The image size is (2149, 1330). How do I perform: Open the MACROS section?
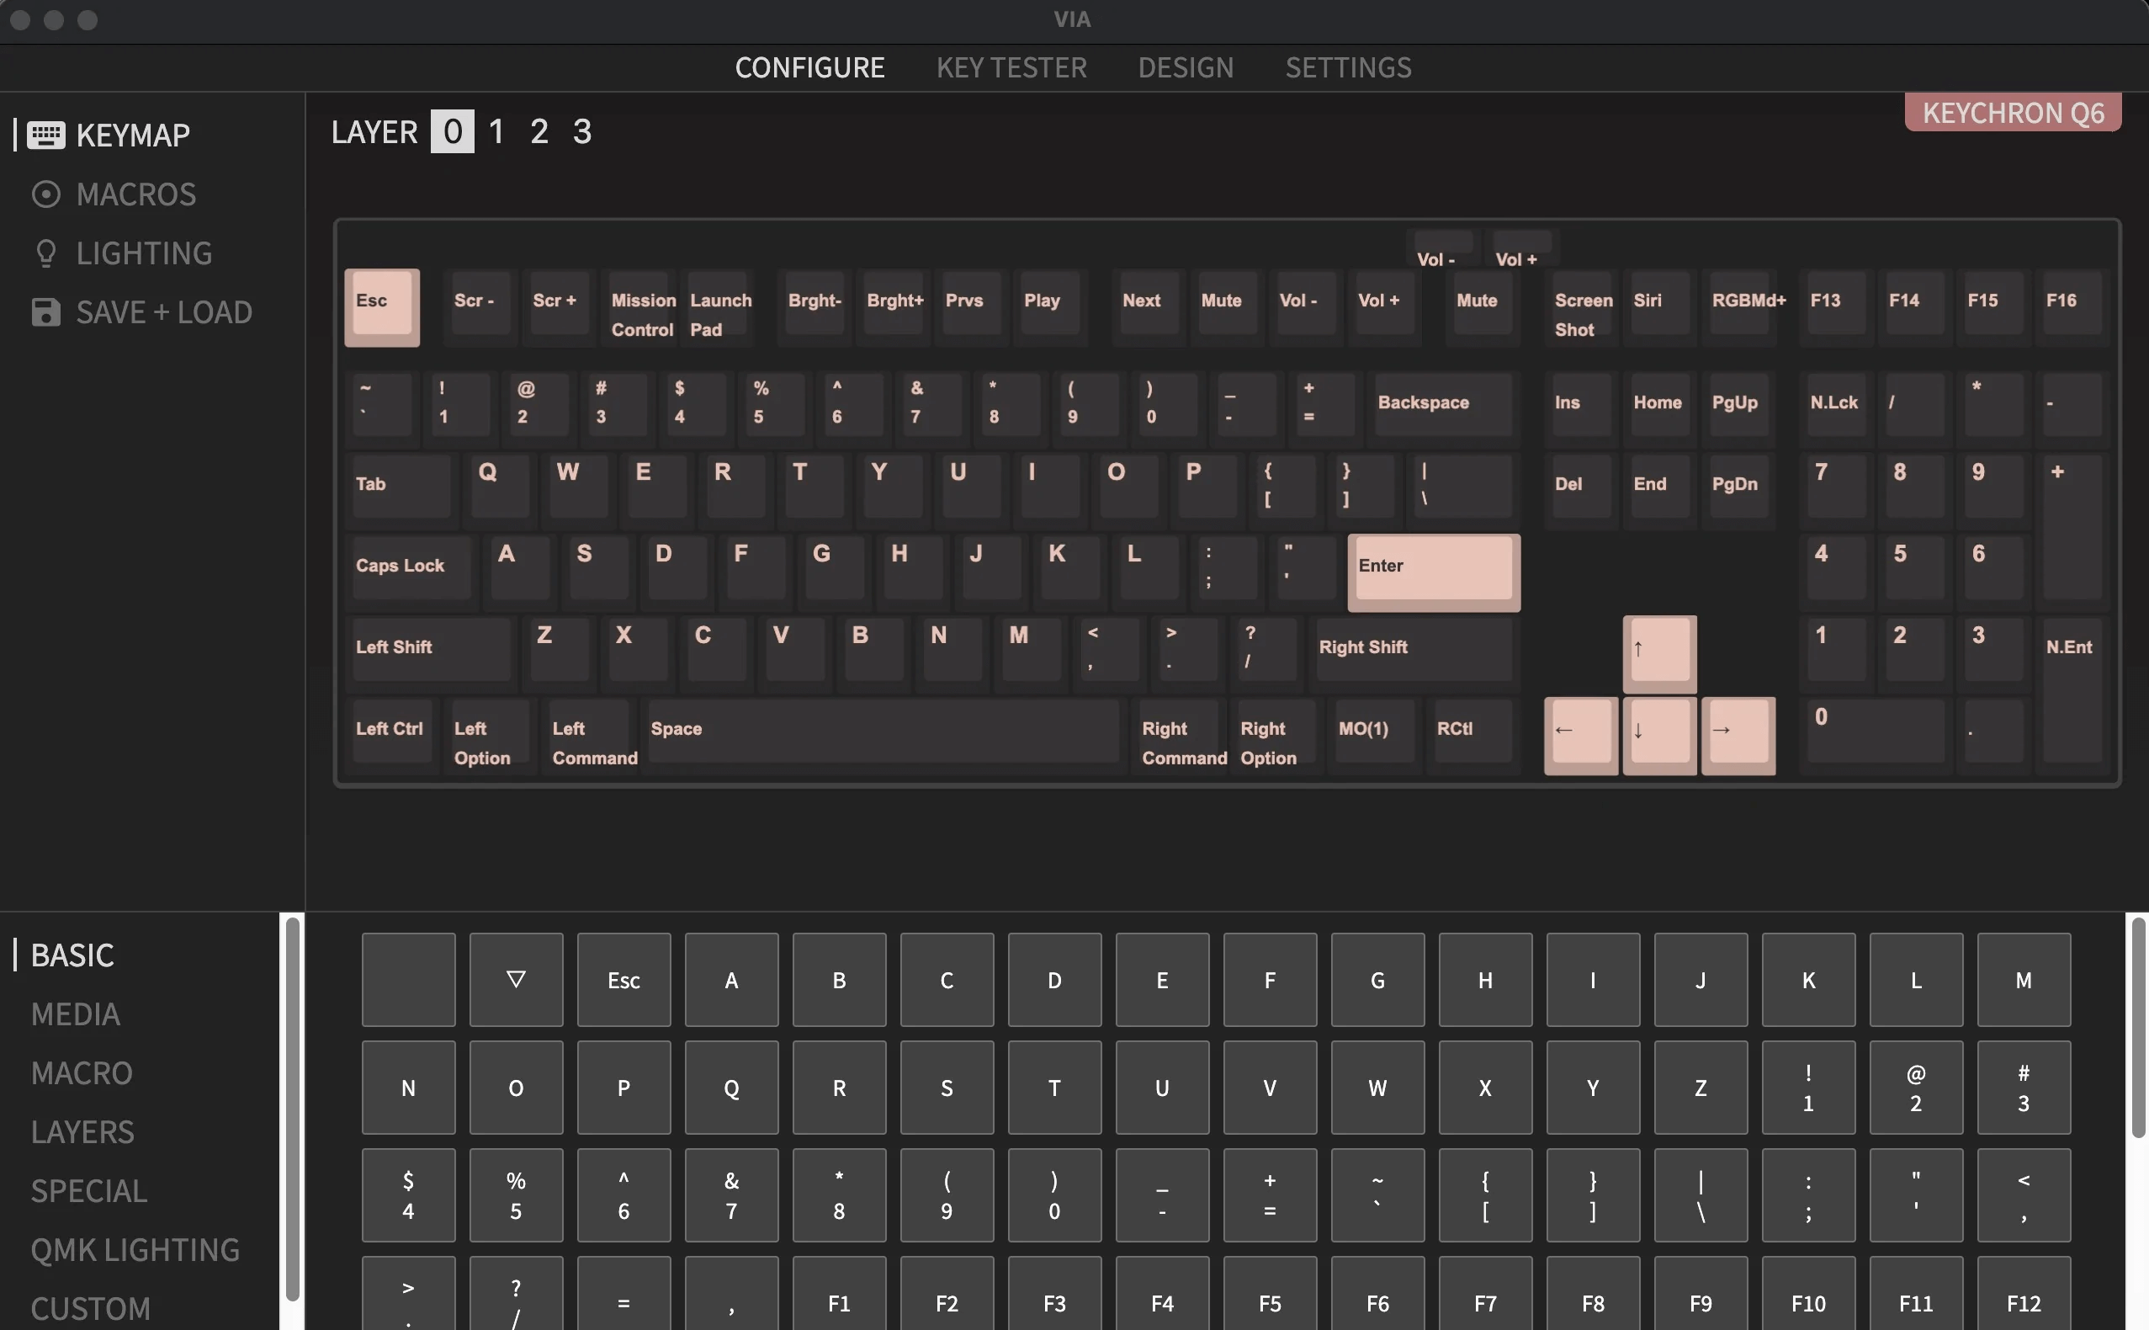(135, 194)
